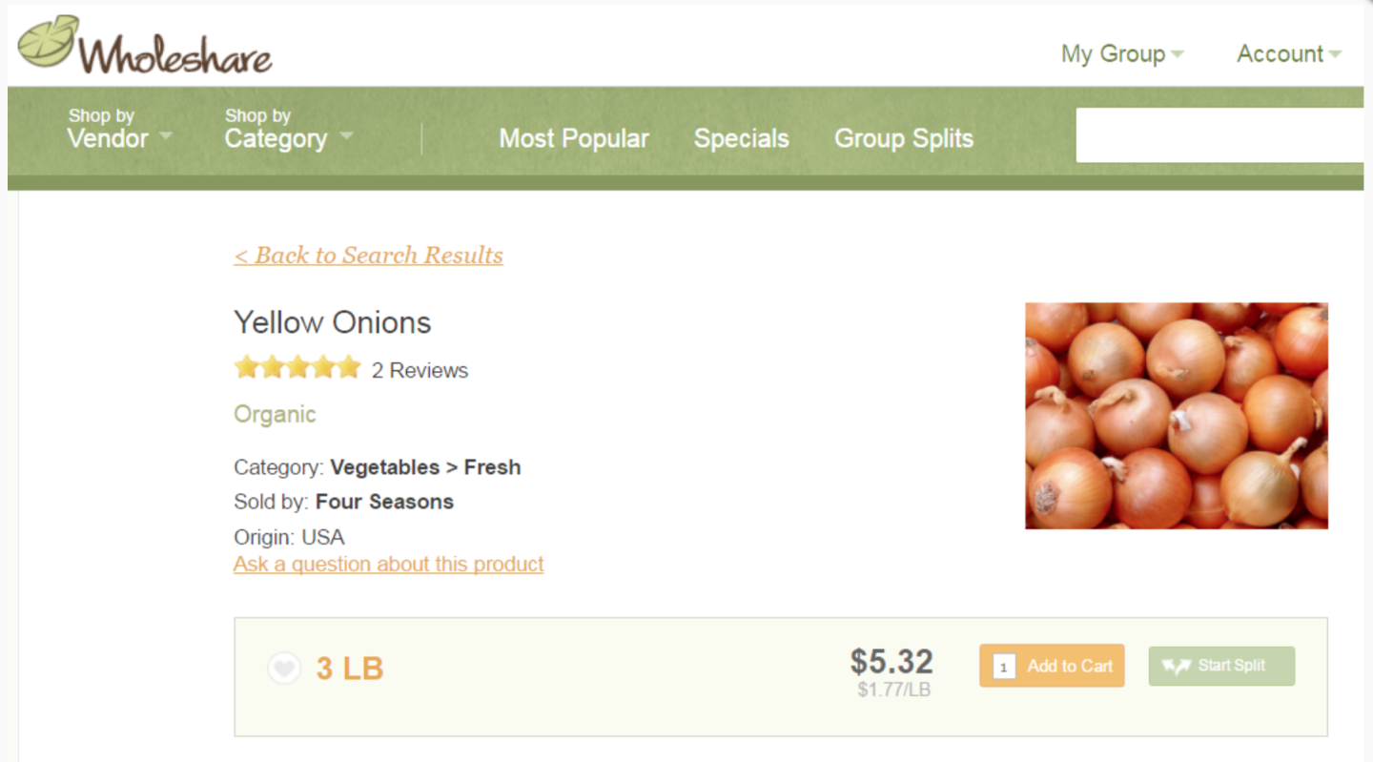Viewport: 1373px width, 762px height.
Task: Expand the Account menu
Action: 1288,54
